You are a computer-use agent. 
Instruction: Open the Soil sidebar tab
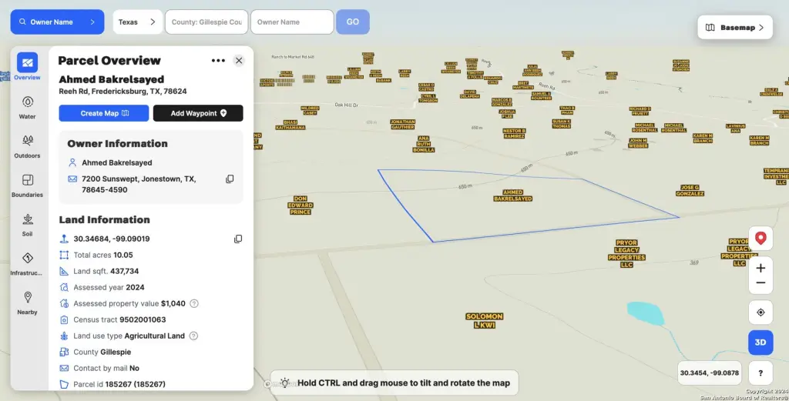pyautogui.click(x=27, y=223)
